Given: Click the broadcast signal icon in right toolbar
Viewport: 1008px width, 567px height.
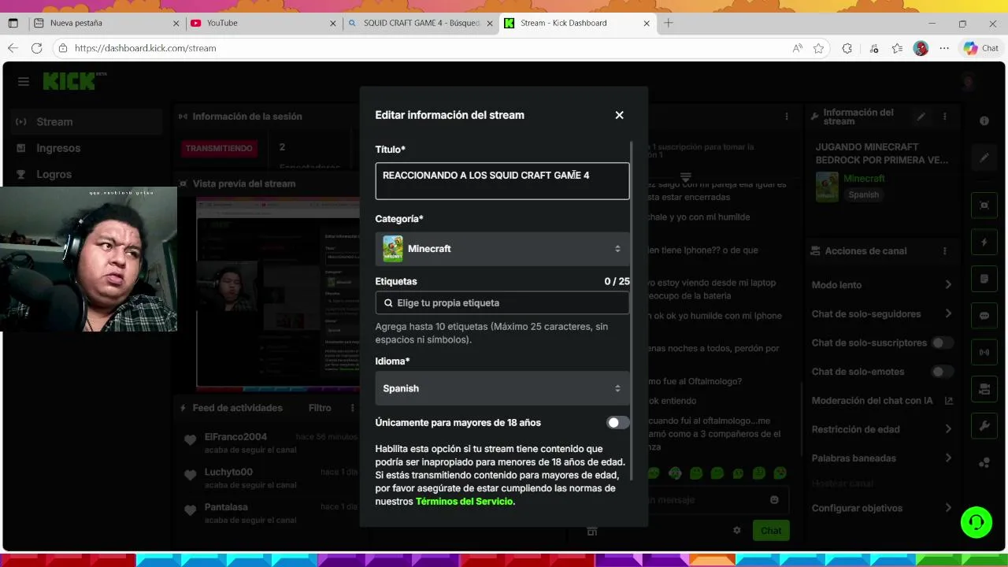Looking at the screenshot, I should click(984, 352).
